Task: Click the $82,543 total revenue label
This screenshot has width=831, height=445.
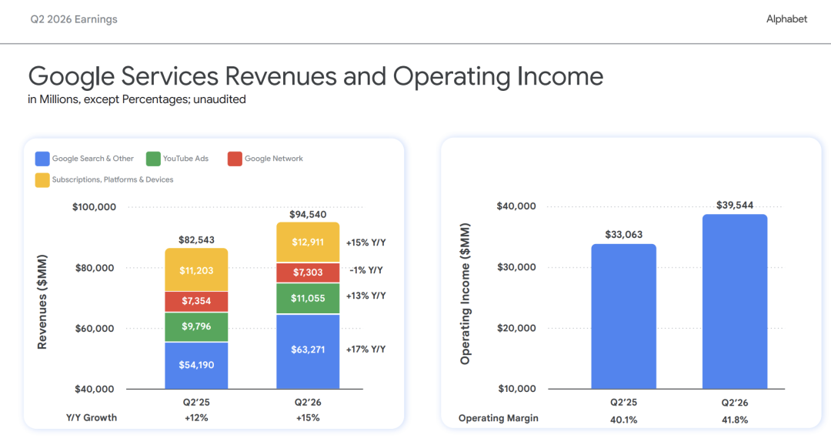Action: (197, 239)
